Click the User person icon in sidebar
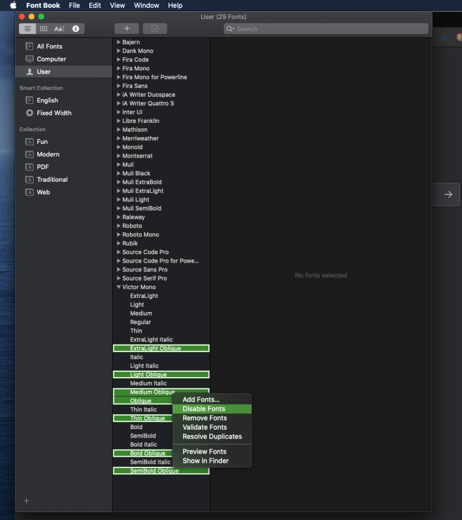462x520 pixels. [29, 71]
